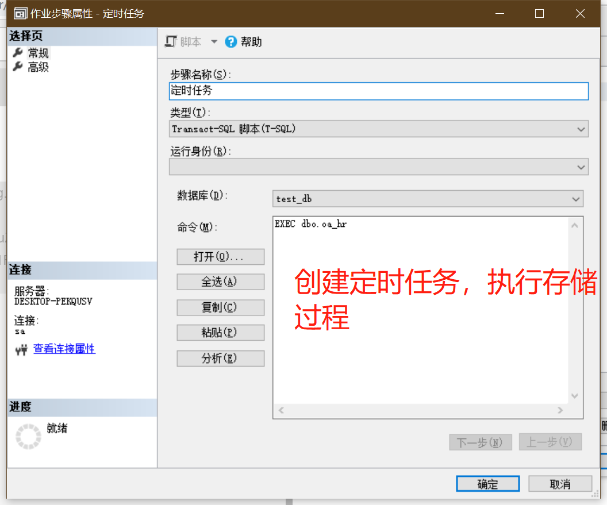Viewport: 607px width, 505px height.
Task: Click the command box scrollbar down arrow
Action: click(x=574, y=395)
